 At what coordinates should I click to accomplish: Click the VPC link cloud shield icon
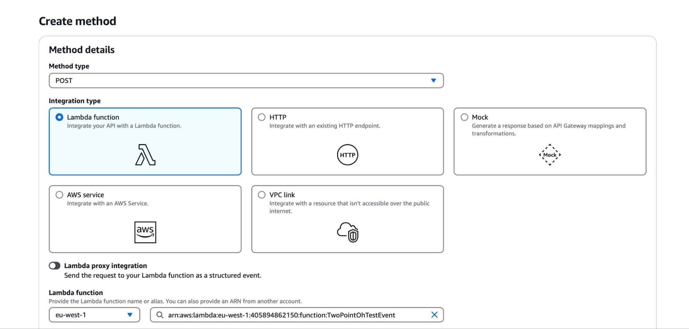click(x=347, y=232)
